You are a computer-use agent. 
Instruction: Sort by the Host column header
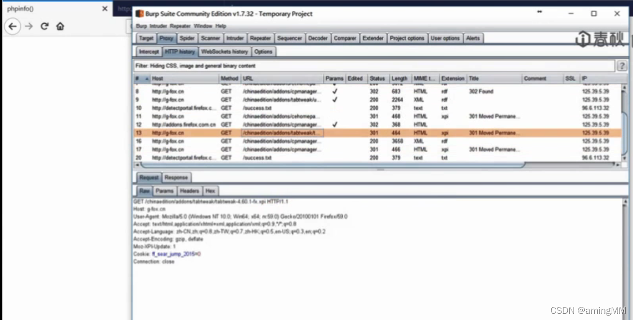pyautogui.click(x=184, y=78)
